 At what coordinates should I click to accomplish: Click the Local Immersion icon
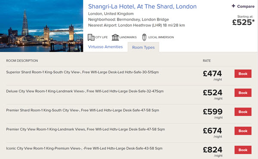click(144, 37)
